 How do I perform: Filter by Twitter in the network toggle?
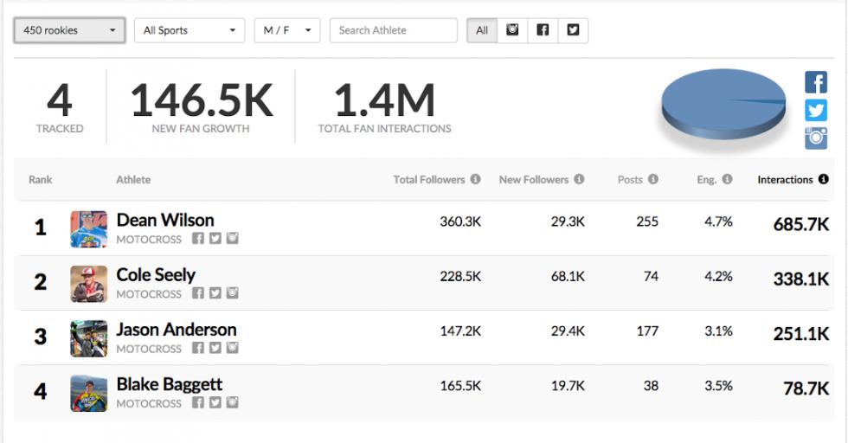573,30
